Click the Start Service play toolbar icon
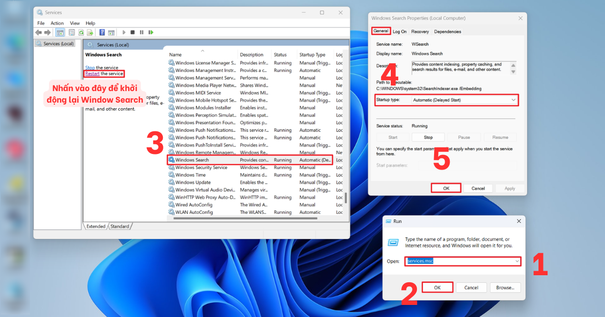 [124, 32]
